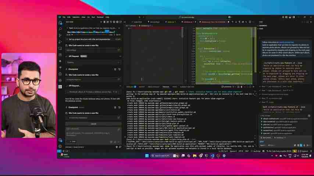This screenshot has width=314, height=176.
Task: Open the Run and Debug view
Action: pyautogui.click(x=60, y=42)
